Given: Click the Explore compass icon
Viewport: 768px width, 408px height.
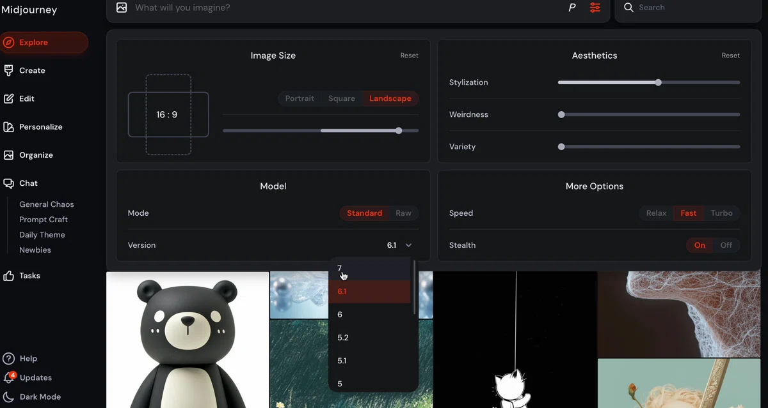Looking at the screenshot, I should (8, 43).
